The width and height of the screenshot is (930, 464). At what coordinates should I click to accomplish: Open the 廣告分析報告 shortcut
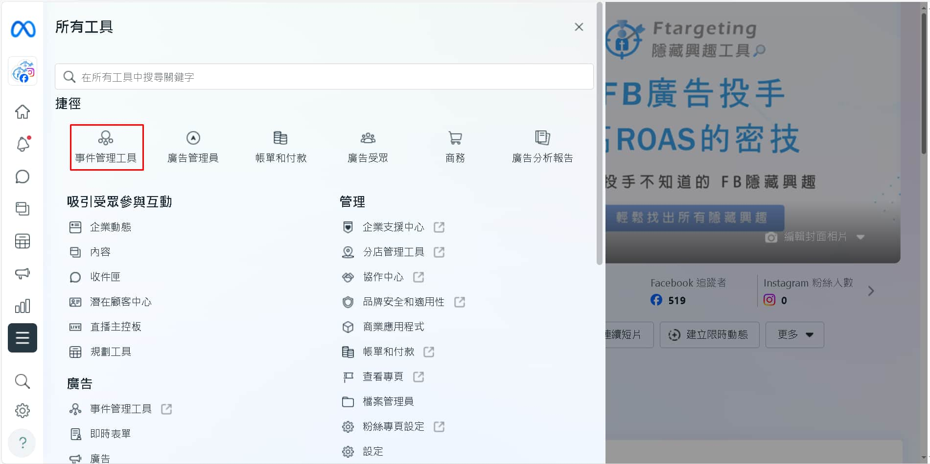point(542,147)
